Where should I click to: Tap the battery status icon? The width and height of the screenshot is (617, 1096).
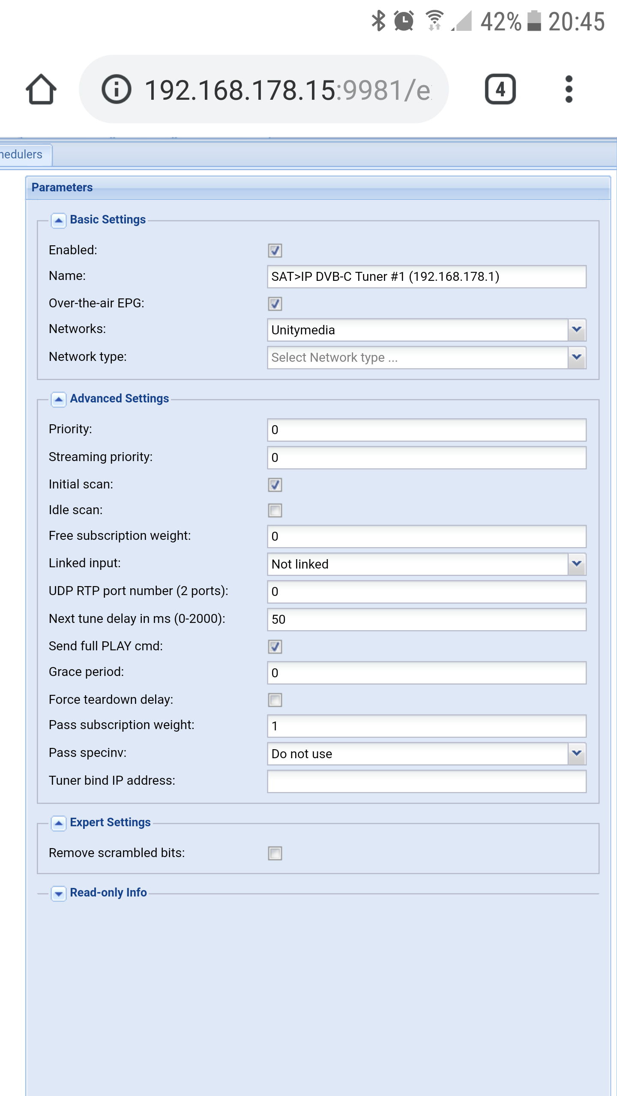click(534, 21)
